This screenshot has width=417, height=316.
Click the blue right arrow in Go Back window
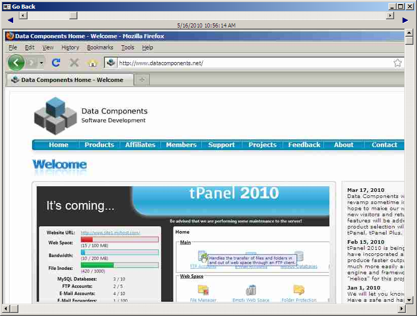[405, 20]
